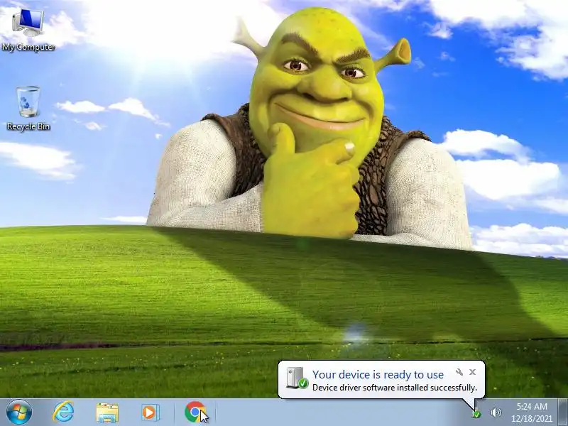Click the device driver installation tray icon
This screenshot has height=426, width=568.
coord(476,413)
